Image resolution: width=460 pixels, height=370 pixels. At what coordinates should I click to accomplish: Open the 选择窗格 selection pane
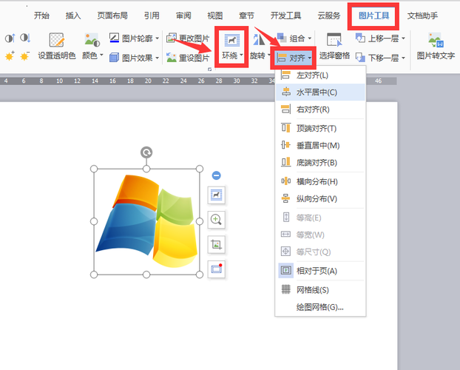(x=334, y=47)
